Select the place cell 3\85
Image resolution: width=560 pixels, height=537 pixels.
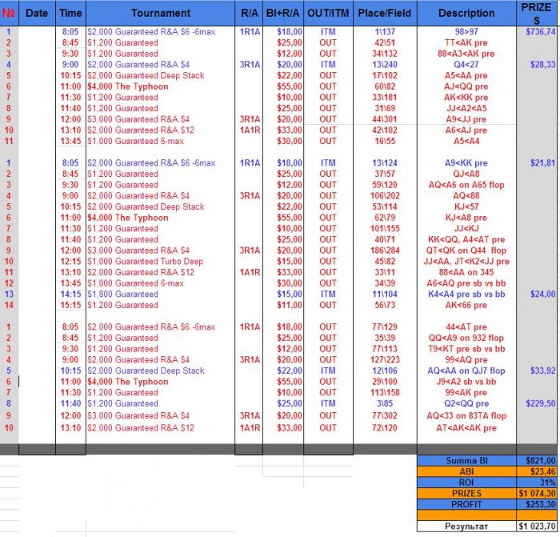(x=385, y=403)
